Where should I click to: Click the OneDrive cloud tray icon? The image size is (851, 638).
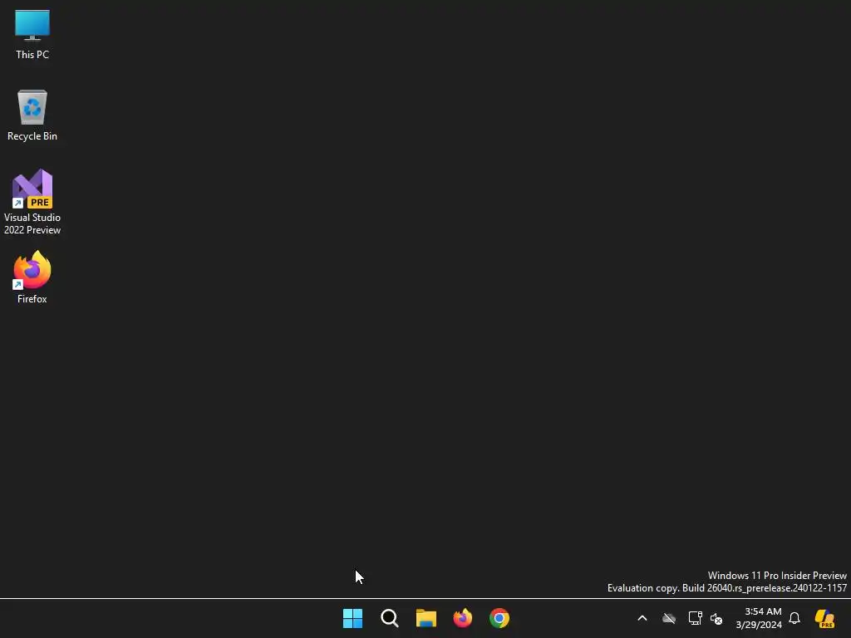coord(669,618)
